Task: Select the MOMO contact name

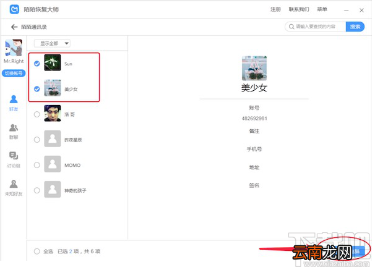Action: [x=72, y=165]
